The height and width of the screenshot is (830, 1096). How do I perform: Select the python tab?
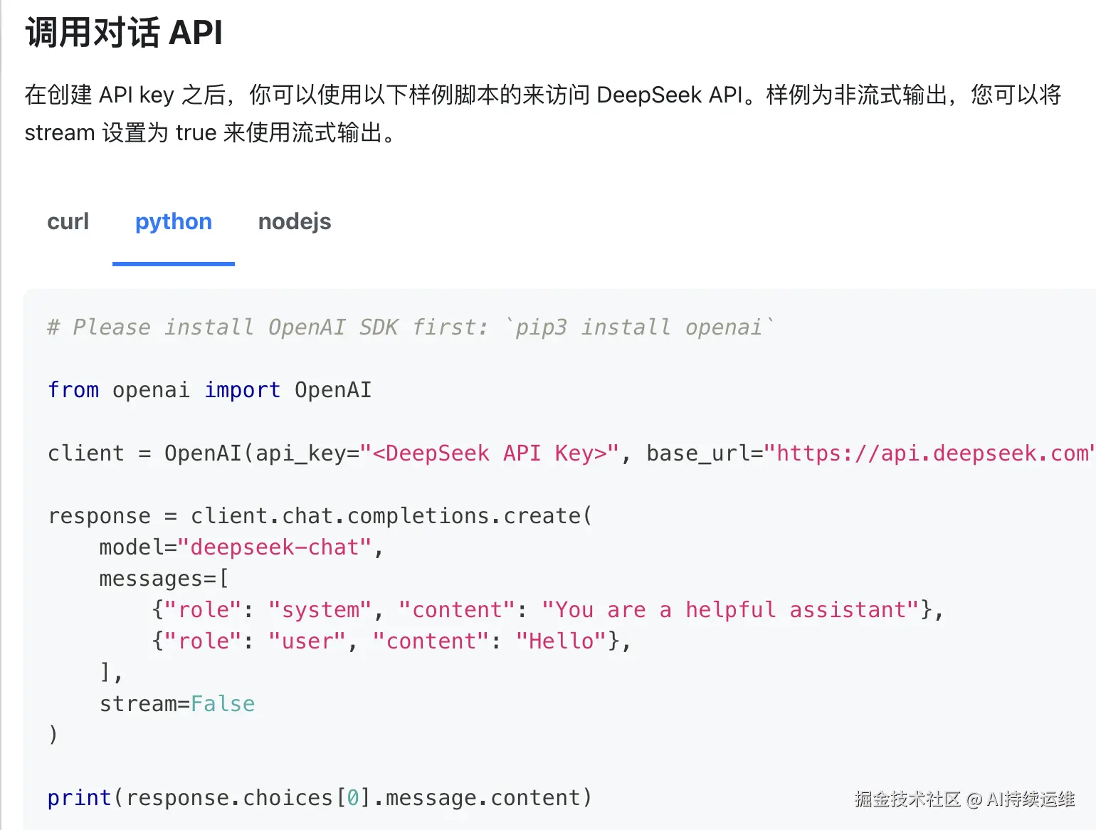173,221
